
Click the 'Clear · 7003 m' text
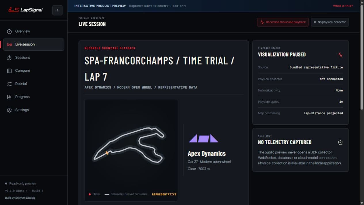[x=199, y=169]
